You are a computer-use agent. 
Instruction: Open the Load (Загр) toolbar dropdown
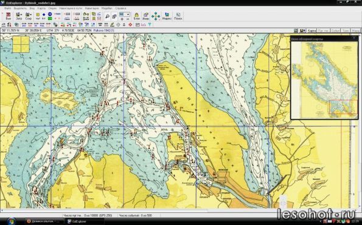19,16
